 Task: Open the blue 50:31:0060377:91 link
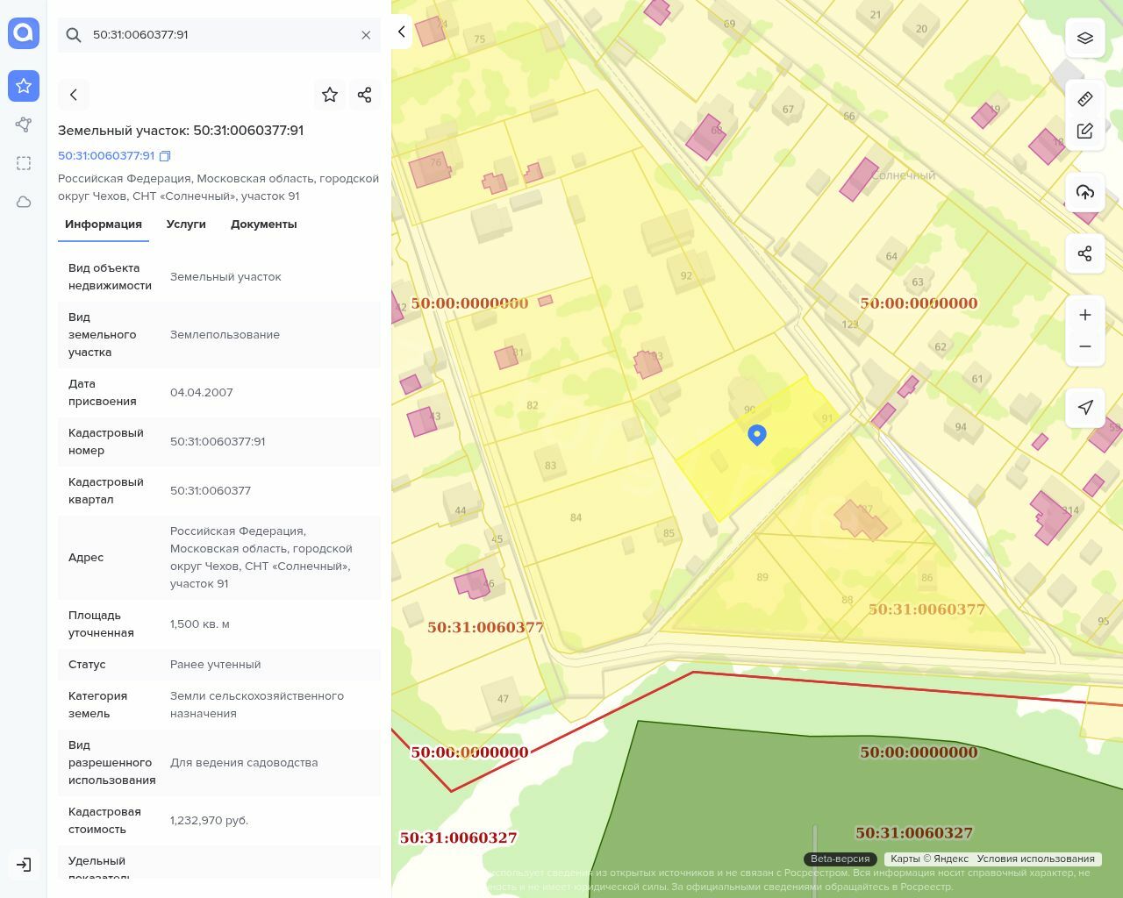coord(106,156)
